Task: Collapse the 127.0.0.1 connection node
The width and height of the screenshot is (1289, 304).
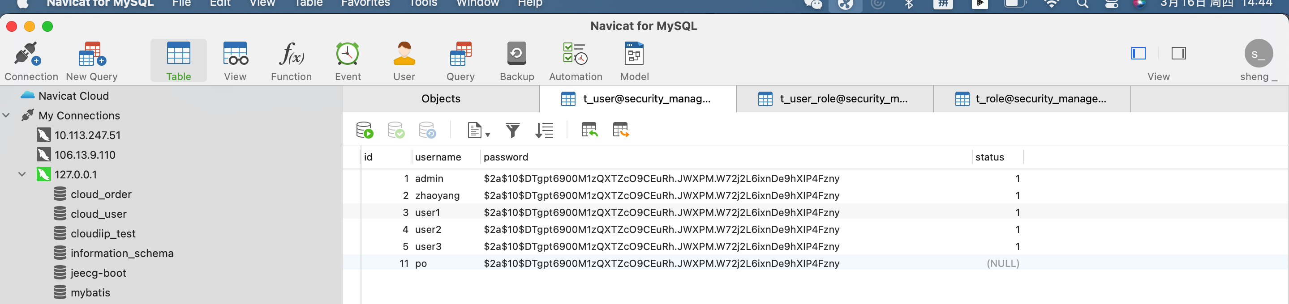Action: pyautogui.click(x=22, y=175)
